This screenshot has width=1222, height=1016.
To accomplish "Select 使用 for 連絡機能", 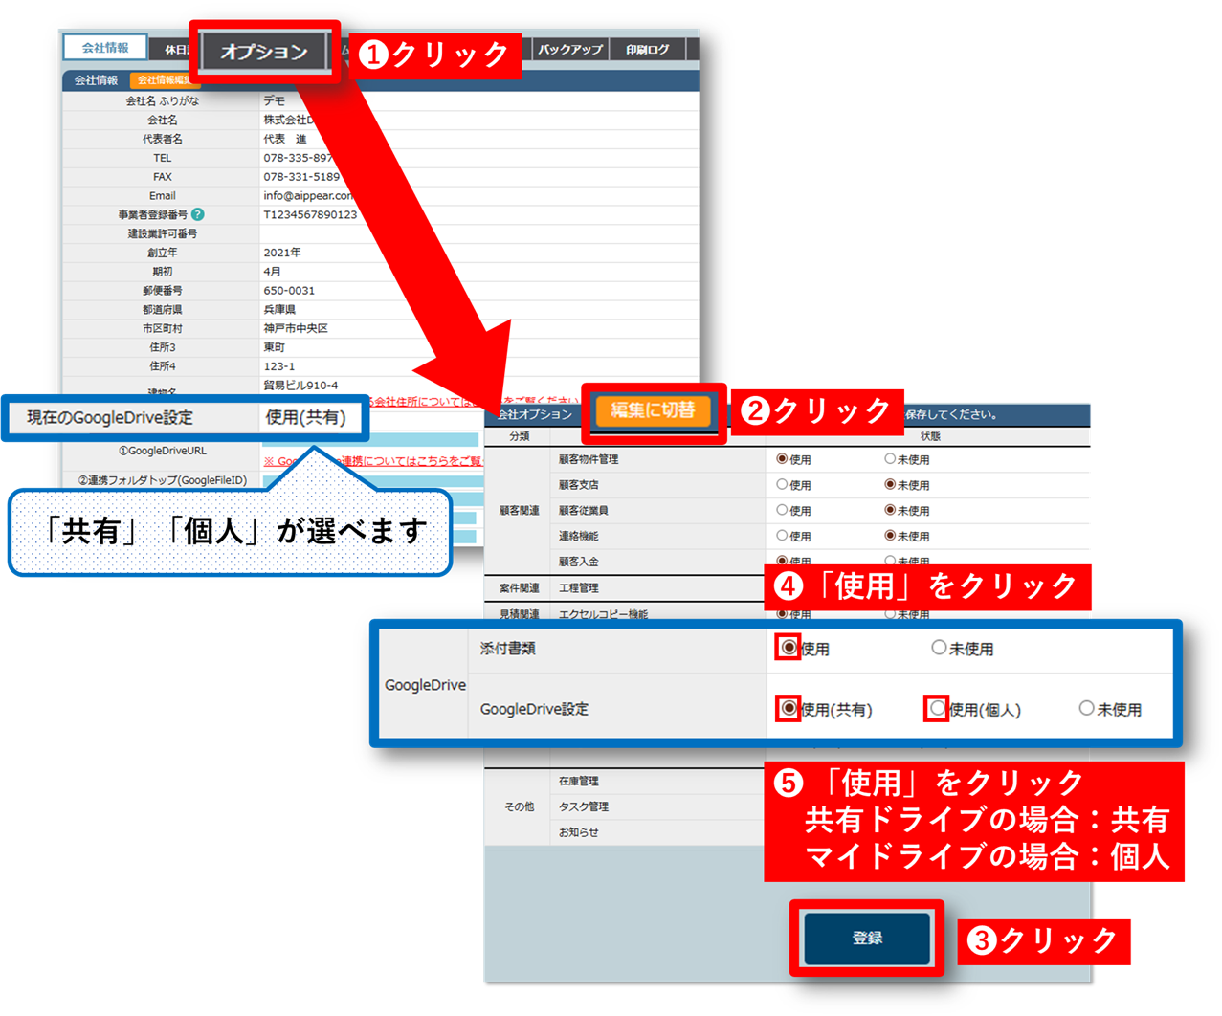I will (x=782, y=536).
